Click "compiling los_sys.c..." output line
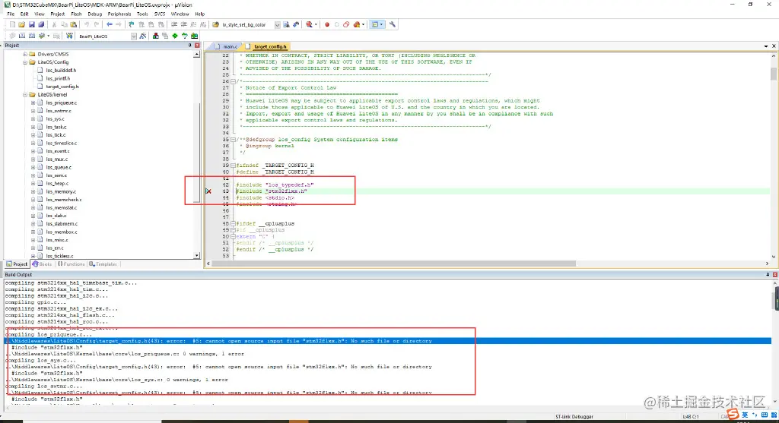 pos(41,361)
